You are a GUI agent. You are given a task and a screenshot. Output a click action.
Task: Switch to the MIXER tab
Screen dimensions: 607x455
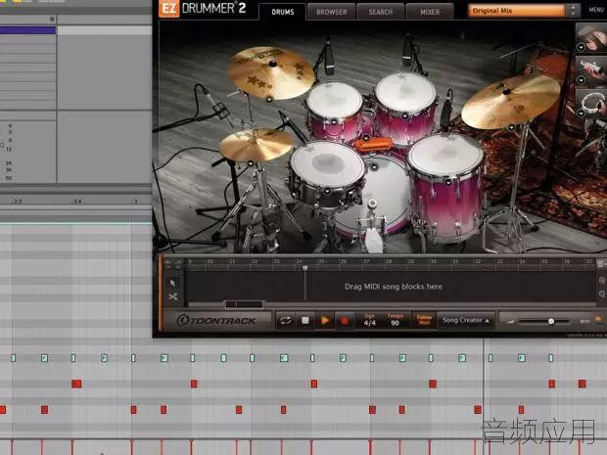[430, 12]
